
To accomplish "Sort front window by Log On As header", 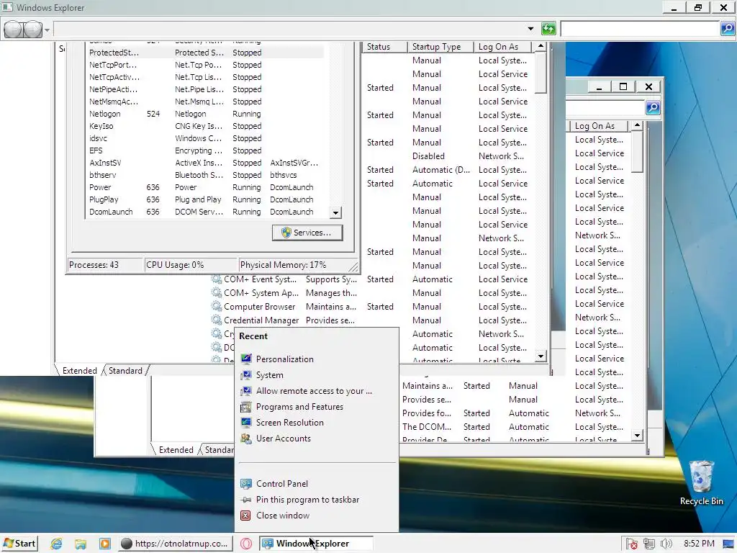I will [x=502, y=47].
